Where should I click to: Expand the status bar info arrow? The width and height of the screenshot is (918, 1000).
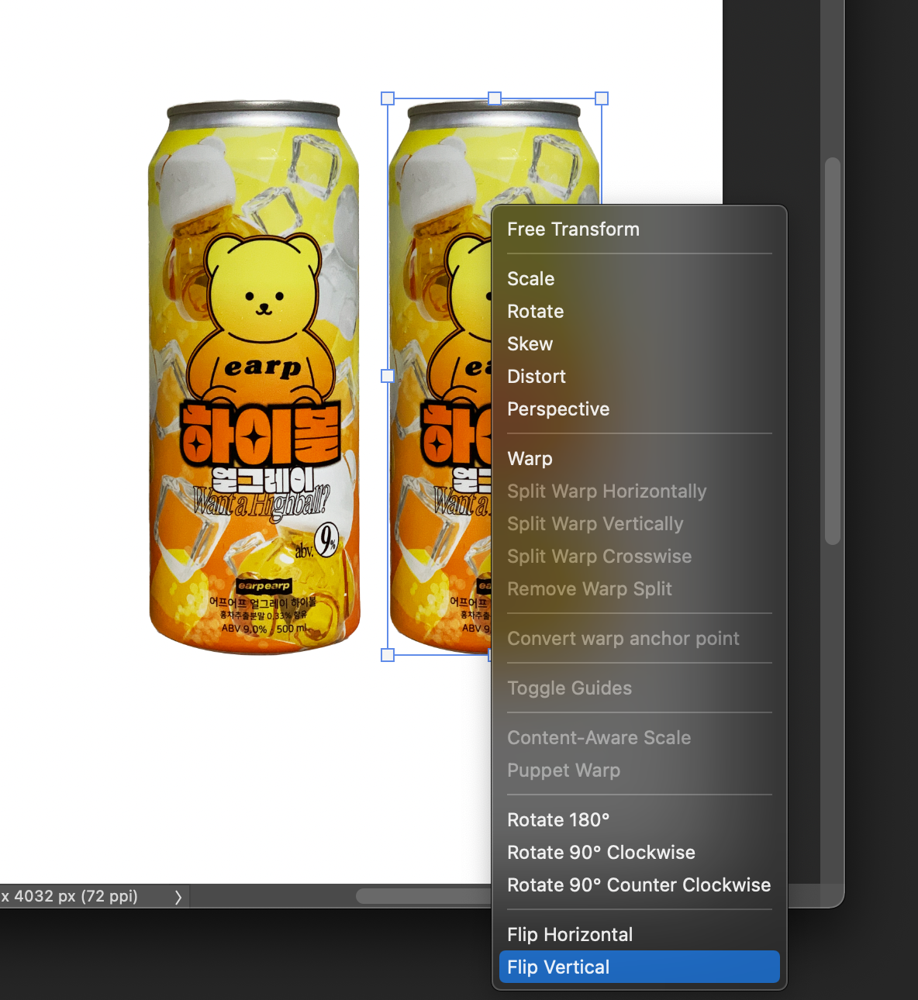pos(178,897)
